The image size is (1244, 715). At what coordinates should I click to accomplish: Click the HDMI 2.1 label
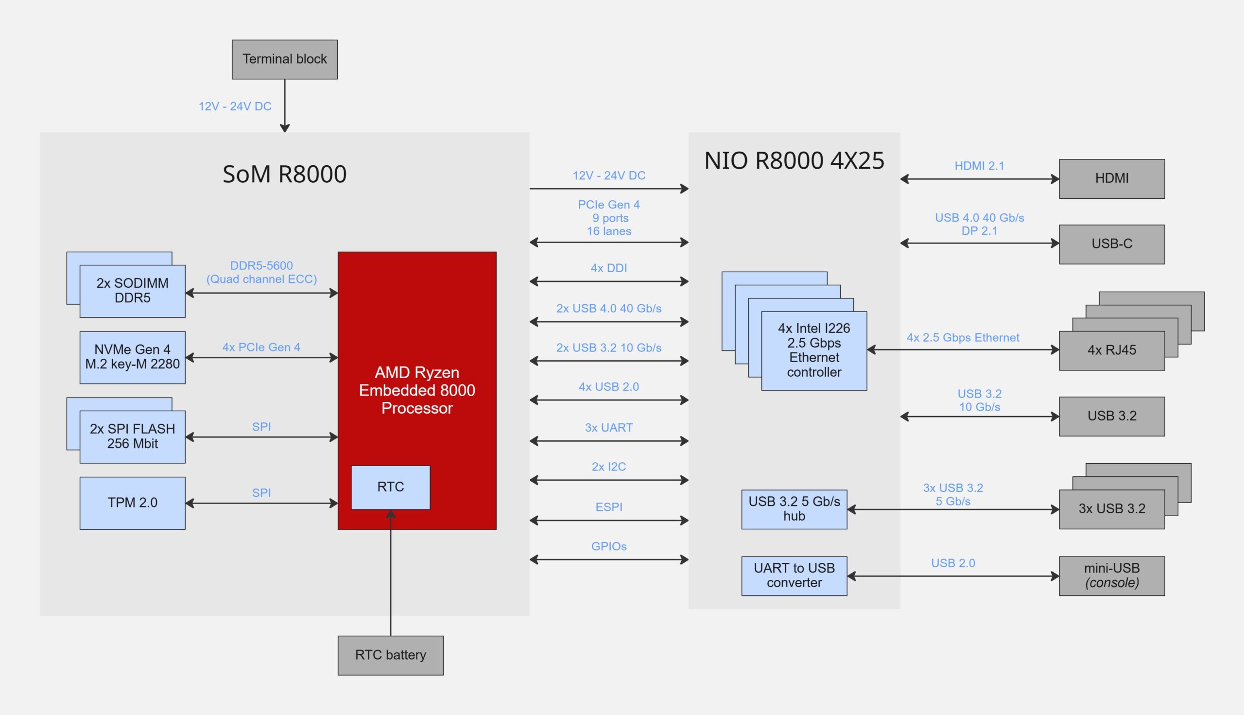click(979, 166)
